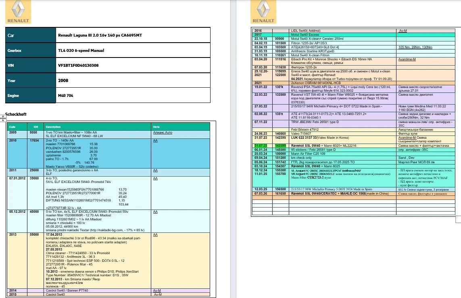The height and width of the screenshot is (298, 461).
Task: Click the KM column header in left table
Action: (x=35, y=127)
